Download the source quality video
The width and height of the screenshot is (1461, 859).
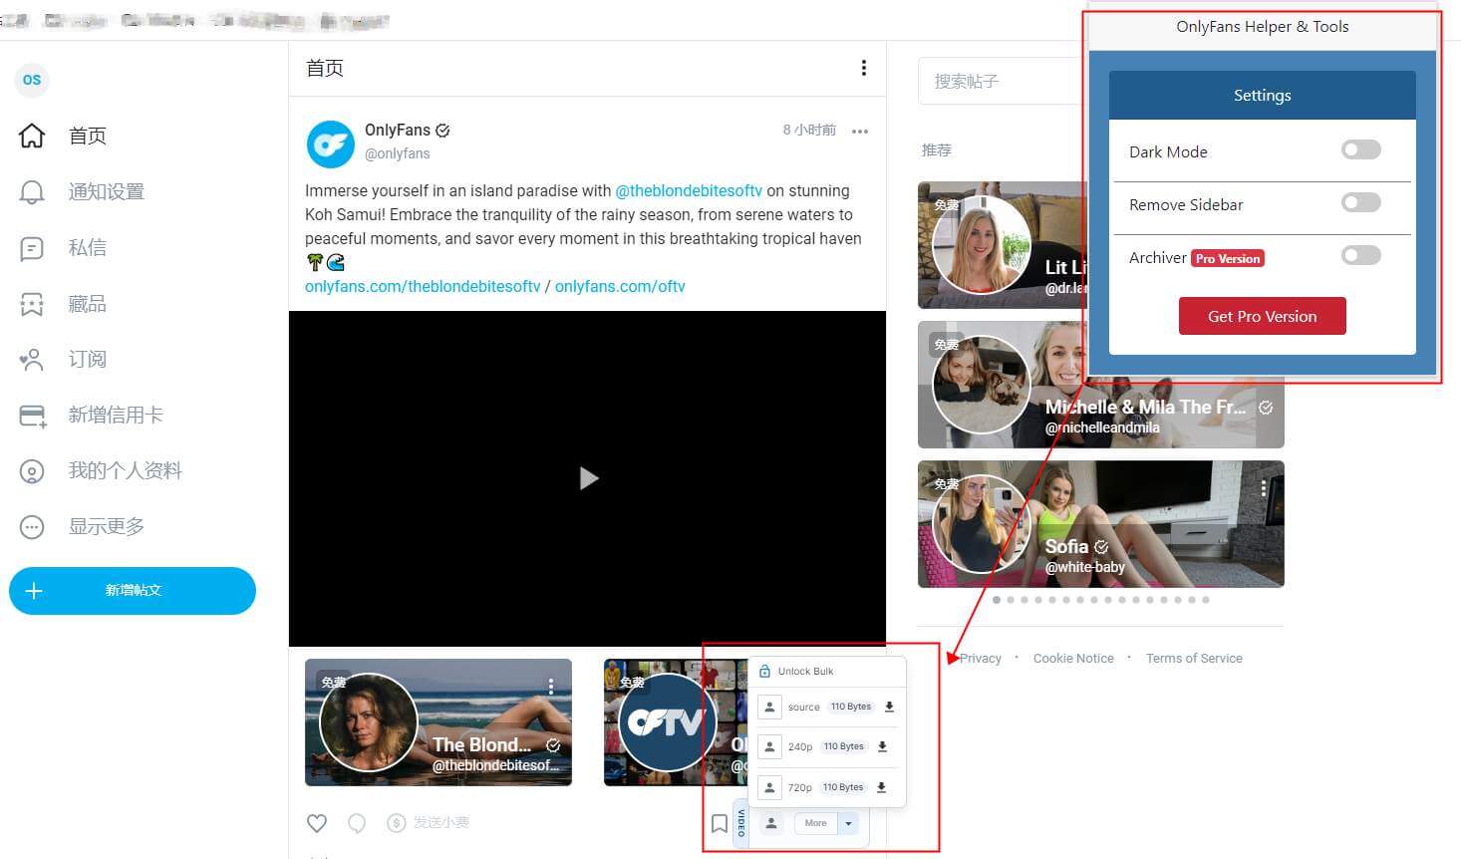pos(889,707)
